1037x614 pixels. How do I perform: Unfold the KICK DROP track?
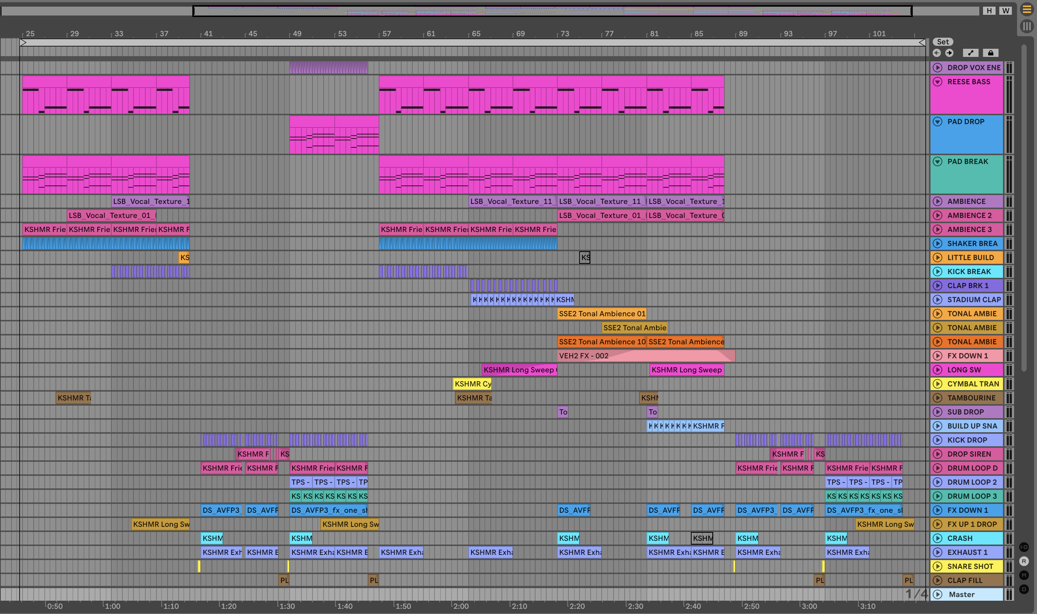tap(938, 440)
